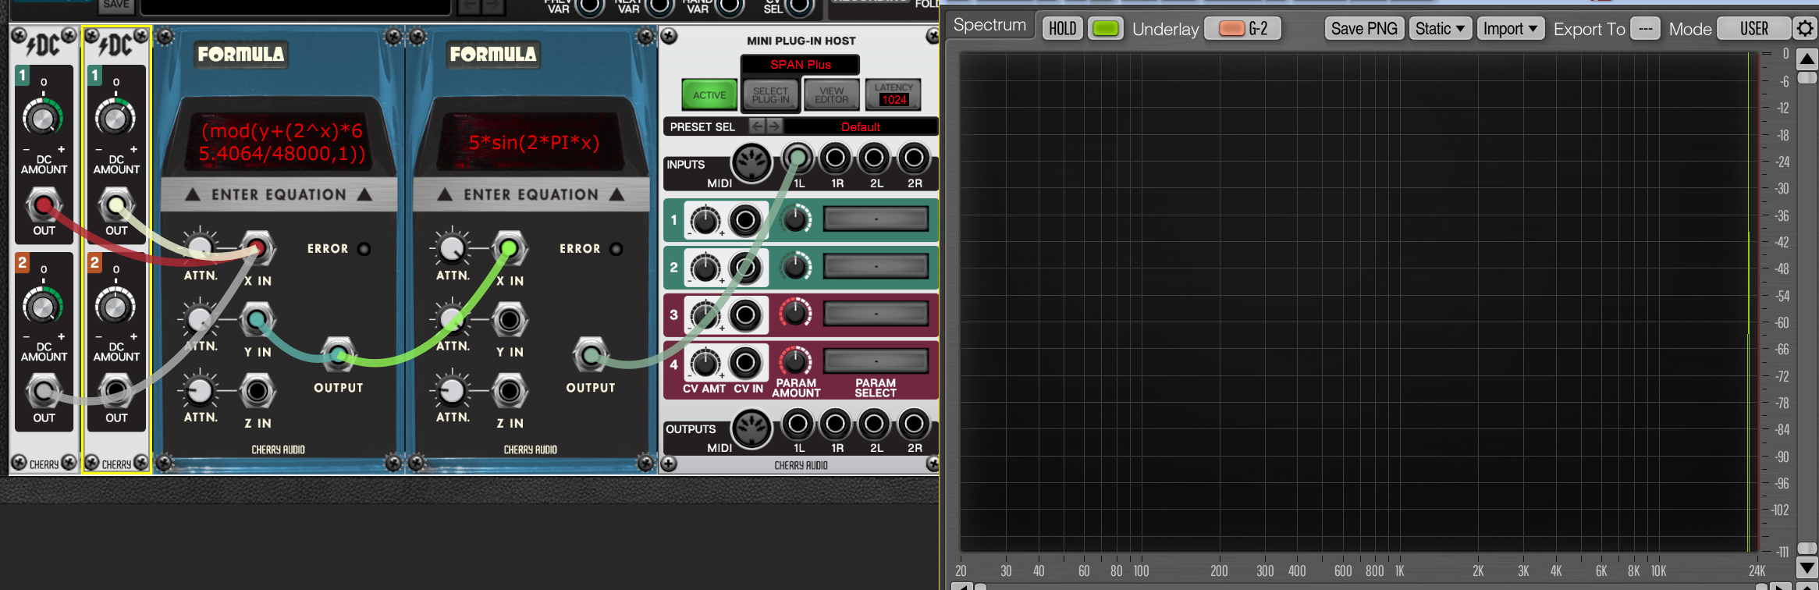Screen dimensions: 1819x590
Task: Open the Mode USER selector
Action: 1753,29
